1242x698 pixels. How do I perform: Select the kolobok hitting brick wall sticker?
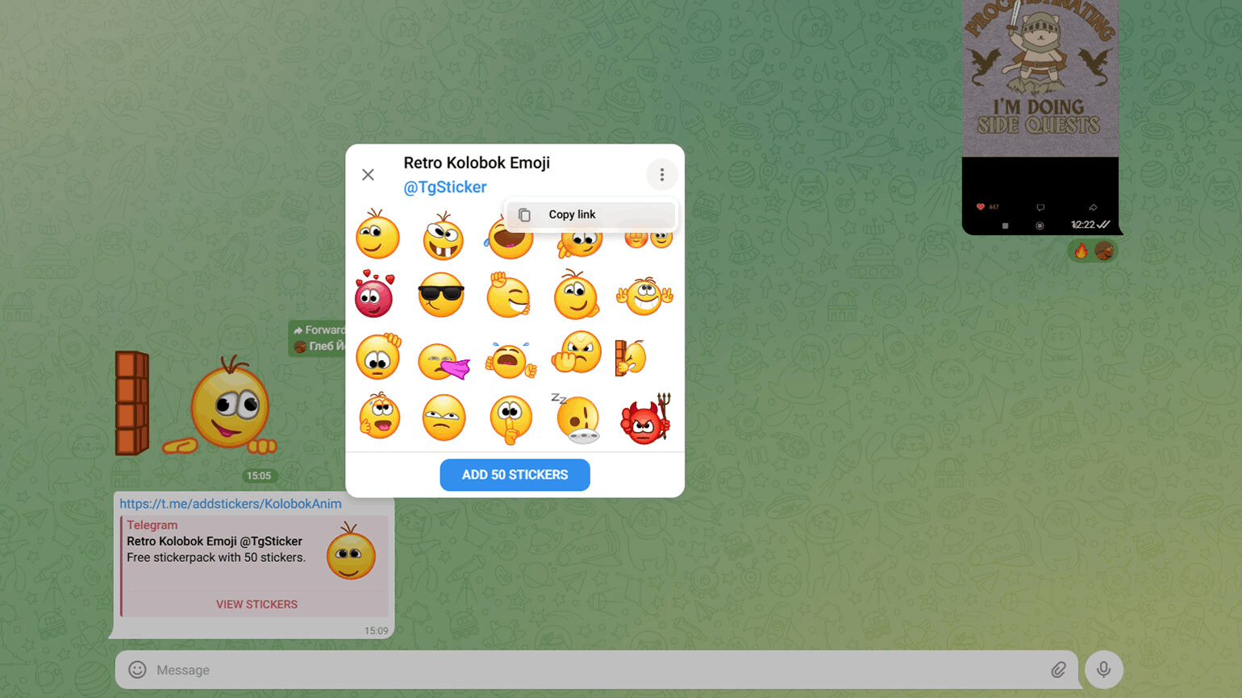(x=631, y=357)
